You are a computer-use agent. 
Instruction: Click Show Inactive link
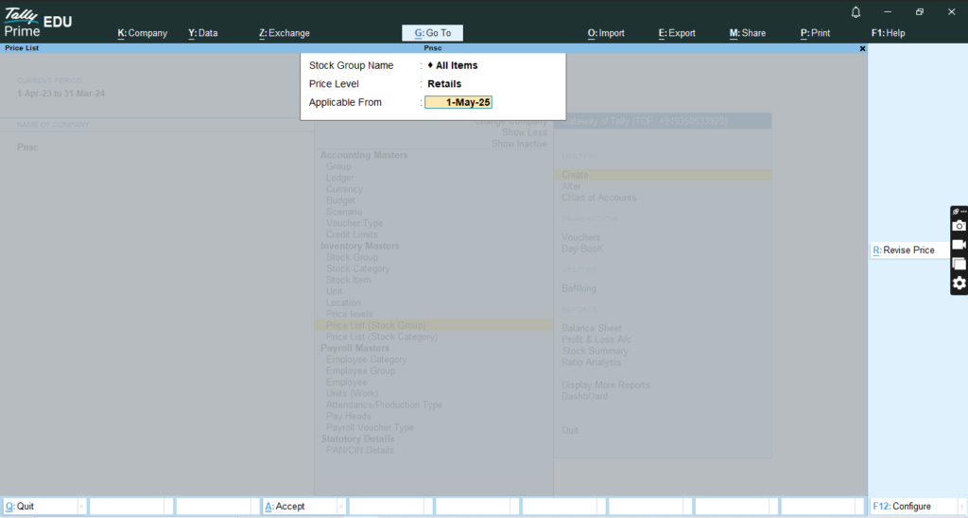[519, 144]
